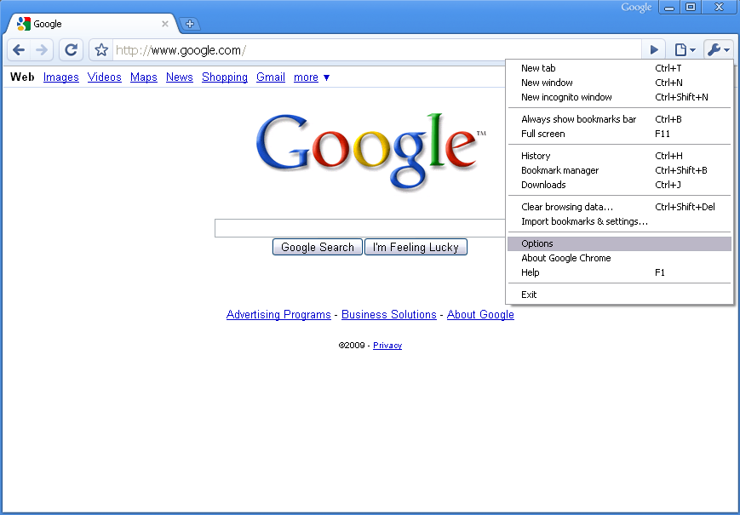Expand the more dropdown link

[312, 77]
